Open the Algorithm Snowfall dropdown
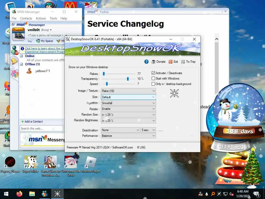The width and height of the screenshot is (265, 199). pyautogui.click(x=128, y=103)
